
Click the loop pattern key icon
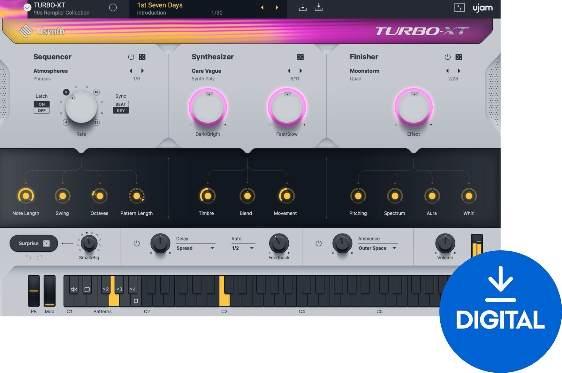click(x=87, y=289)
